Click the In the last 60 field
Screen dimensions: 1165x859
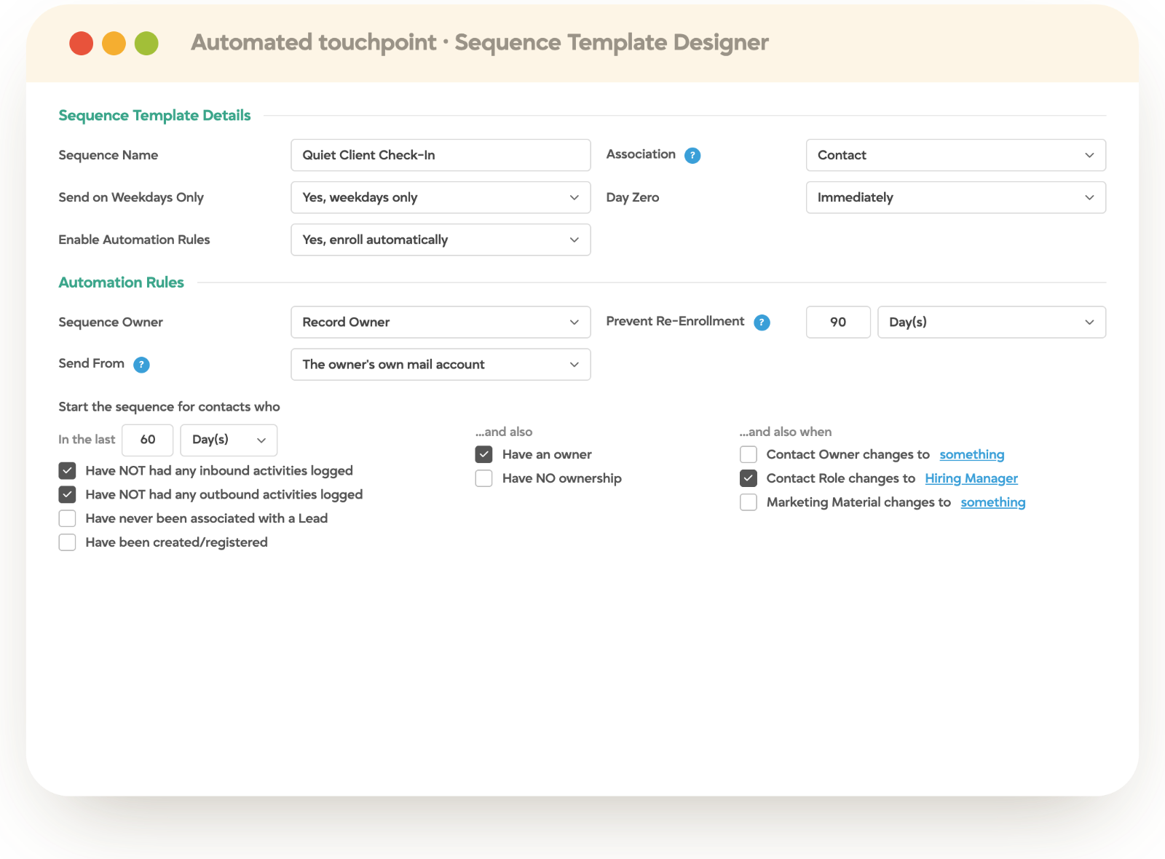click(x=148, y=440)
